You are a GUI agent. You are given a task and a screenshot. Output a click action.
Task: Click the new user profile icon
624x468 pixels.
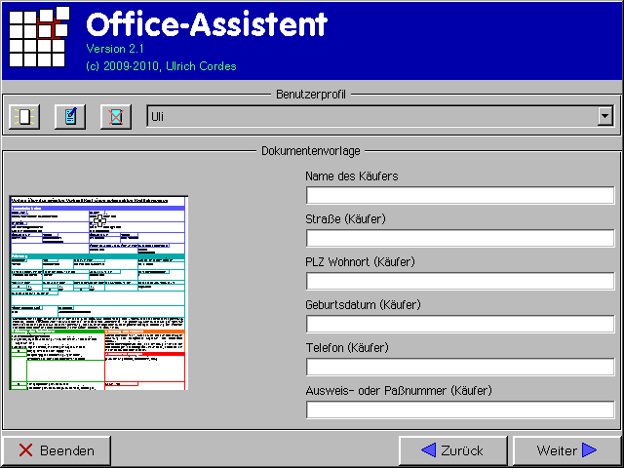[x=24, y=117]
